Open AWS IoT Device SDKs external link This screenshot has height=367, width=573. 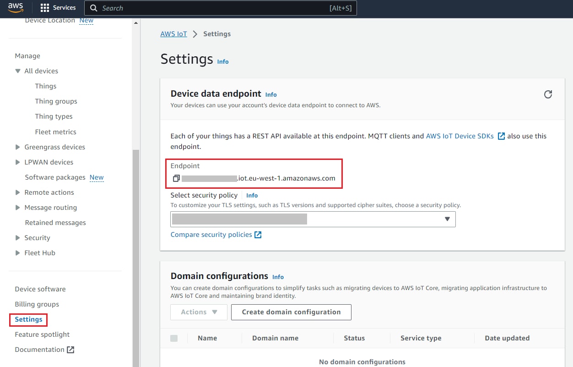pyautogui.click(x=459, y=136)
